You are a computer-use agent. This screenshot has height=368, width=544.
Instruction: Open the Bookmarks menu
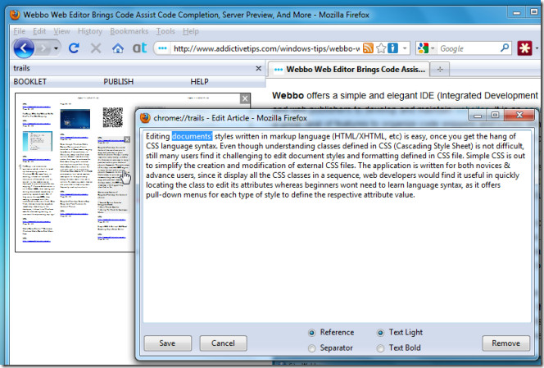[129, 31]
